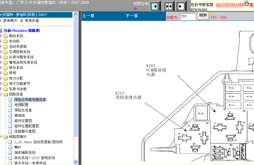
Task: Open the 喇叭 page
Action: click(x=18, y=147)
